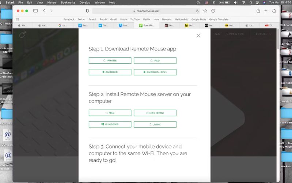The width and height of the screenshot is (292, 183).
Task: Select the Mac (DMG) server download
Action: point(155,113)
